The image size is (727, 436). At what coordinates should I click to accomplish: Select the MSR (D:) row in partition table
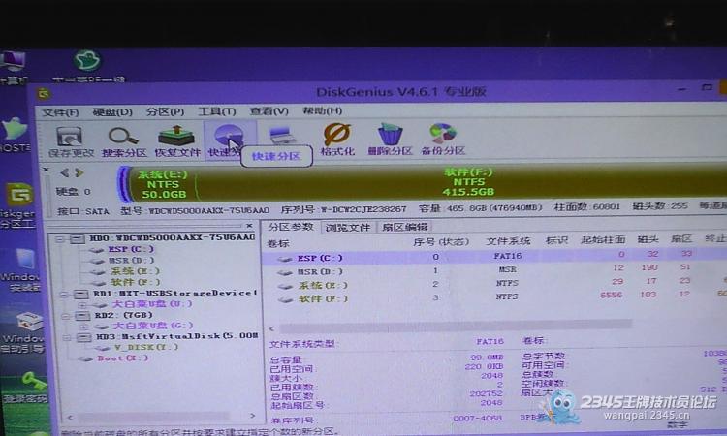click(x=493, y=269)
